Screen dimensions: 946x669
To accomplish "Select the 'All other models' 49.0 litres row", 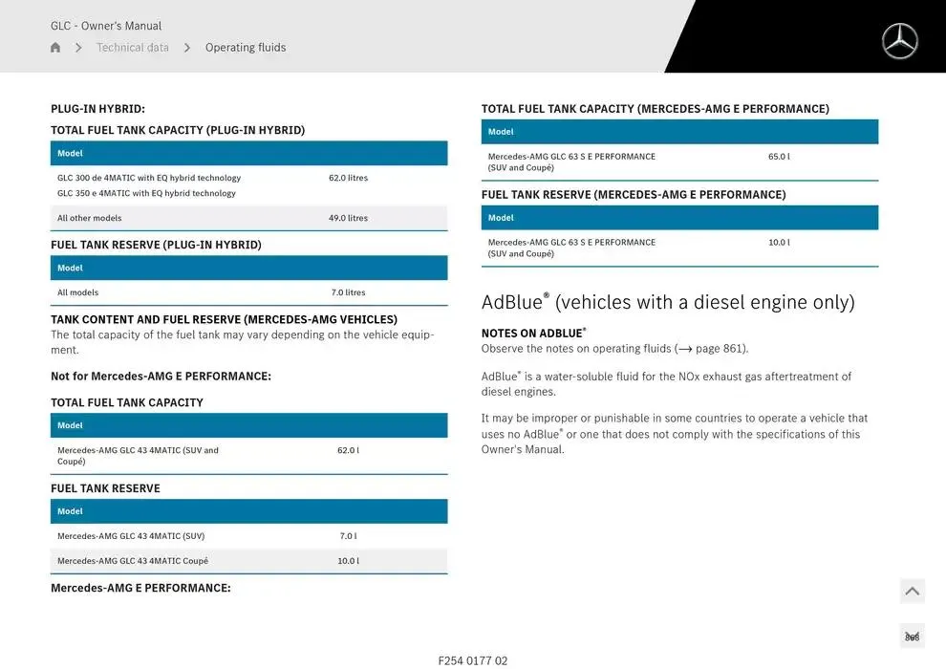I will point(248,218).
